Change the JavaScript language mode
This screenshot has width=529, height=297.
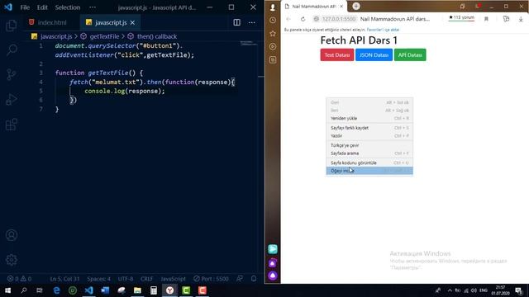173,279
